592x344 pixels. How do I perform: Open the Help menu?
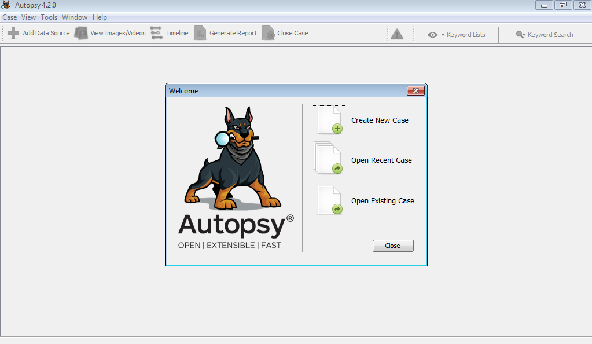(x=100, y=17)
